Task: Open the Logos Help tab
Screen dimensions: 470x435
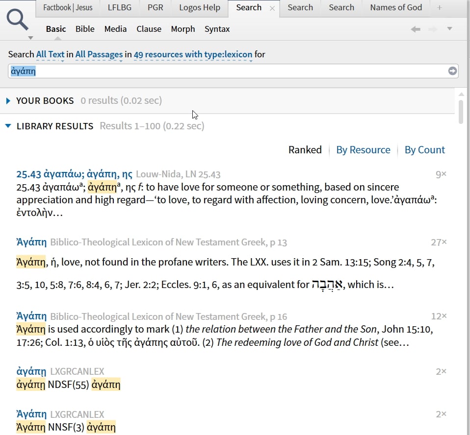Action: (200, 7)
